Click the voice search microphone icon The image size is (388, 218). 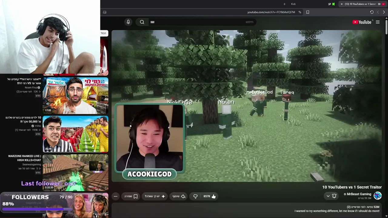128,22
